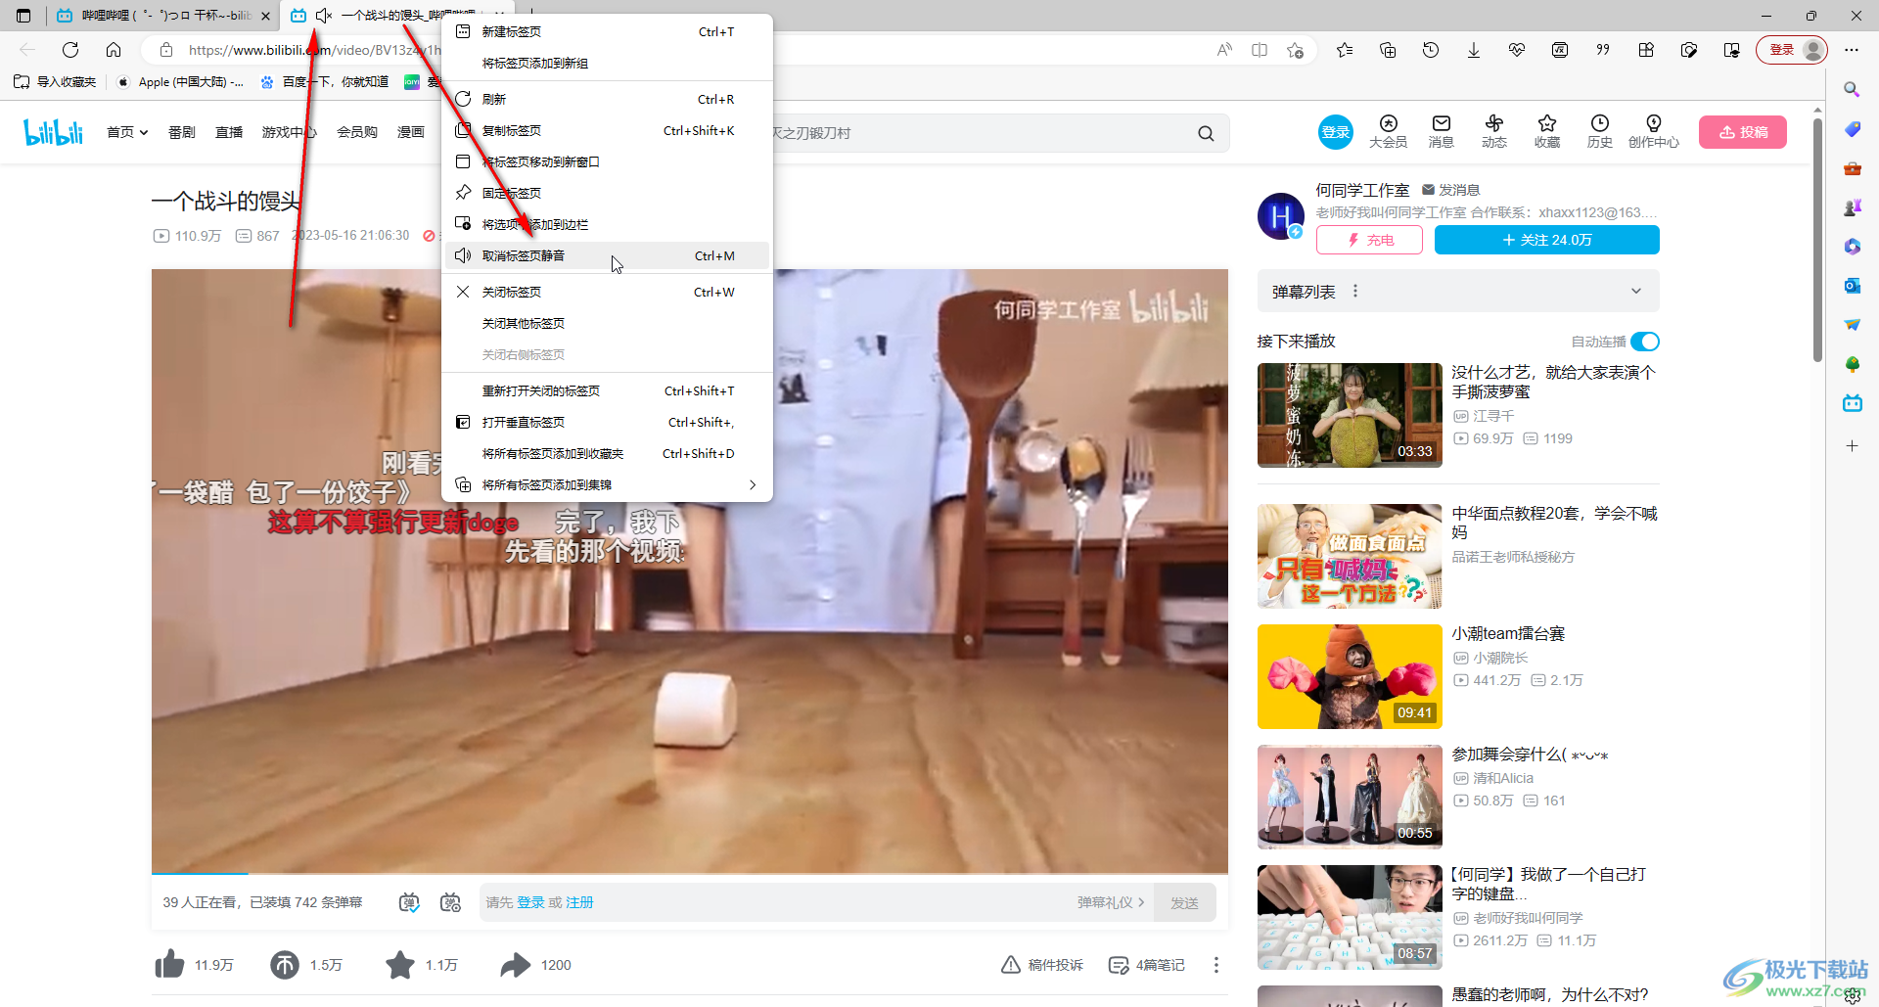The height and width of the screenshot is (1007, 1879).
Task: Go to the browser home page icon
Action: [x=114, y=50]
